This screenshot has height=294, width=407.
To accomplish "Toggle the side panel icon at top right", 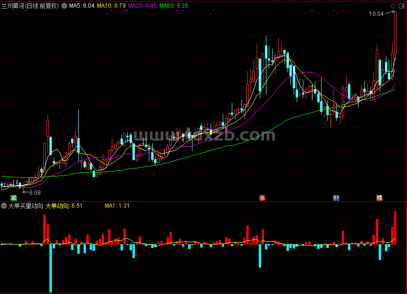I will pos(401,6).
